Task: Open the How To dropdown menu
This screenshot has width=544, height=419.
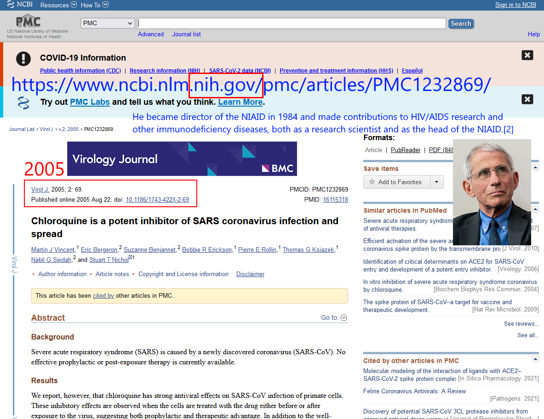Action: [x=94, y=5]
